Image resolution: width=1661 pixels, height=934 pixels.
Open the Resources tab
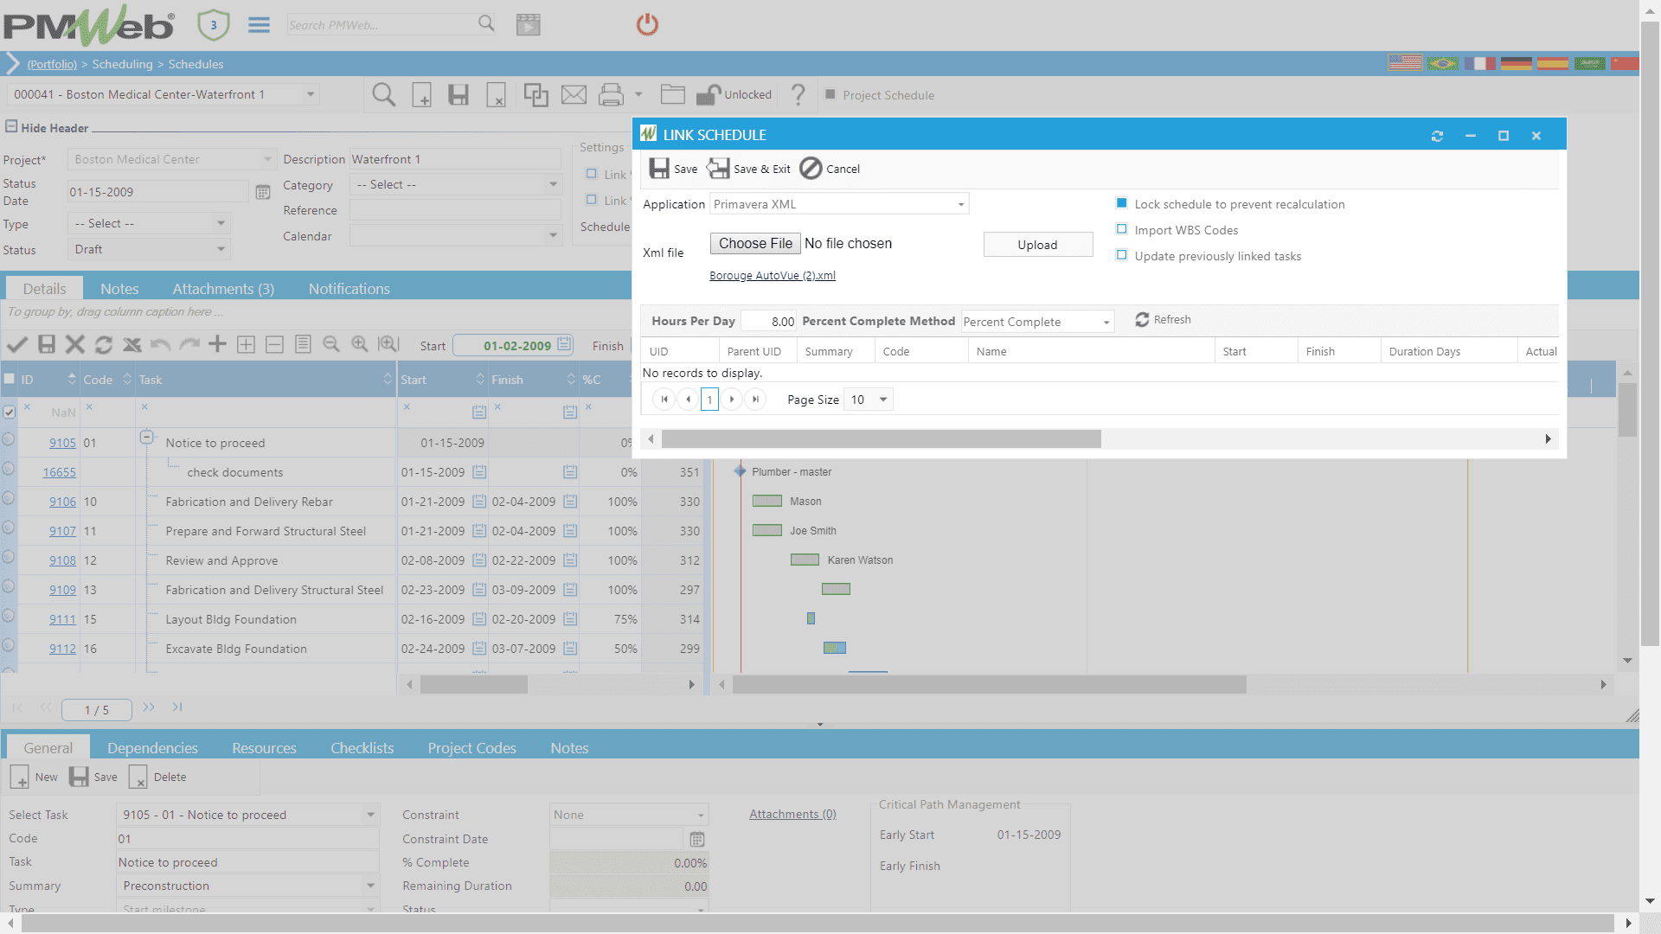[x=264, y=748]
